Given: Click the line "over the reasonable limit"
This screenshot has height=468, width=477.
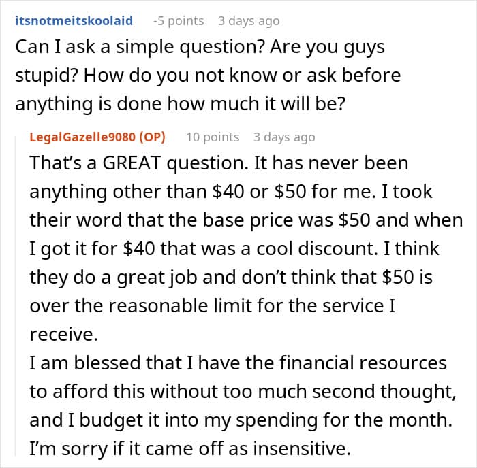Looking at the screenshot, I should [x=213, y=305].
